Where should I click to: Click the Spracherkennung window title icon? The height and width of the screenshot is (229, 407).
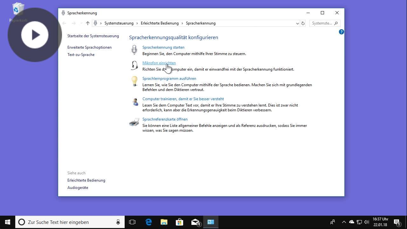point(63,13)
